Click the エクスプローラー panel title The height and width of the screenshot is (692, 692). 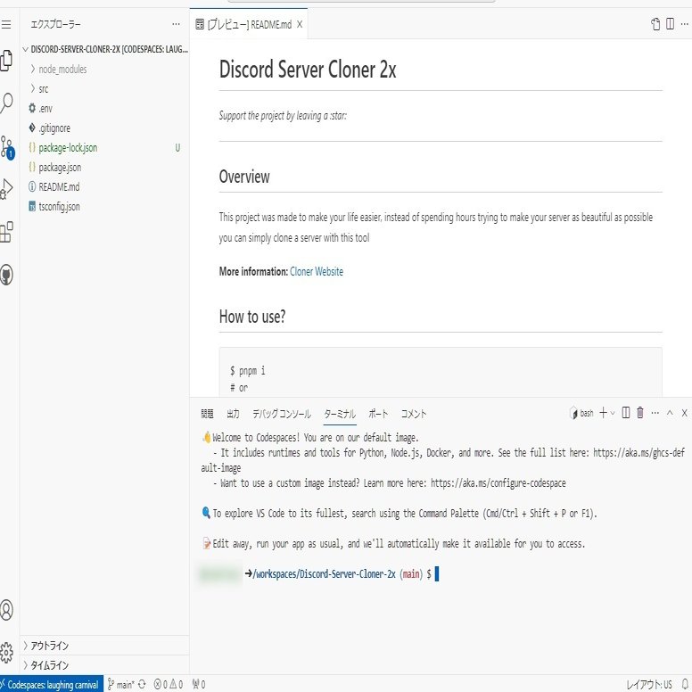55,24
